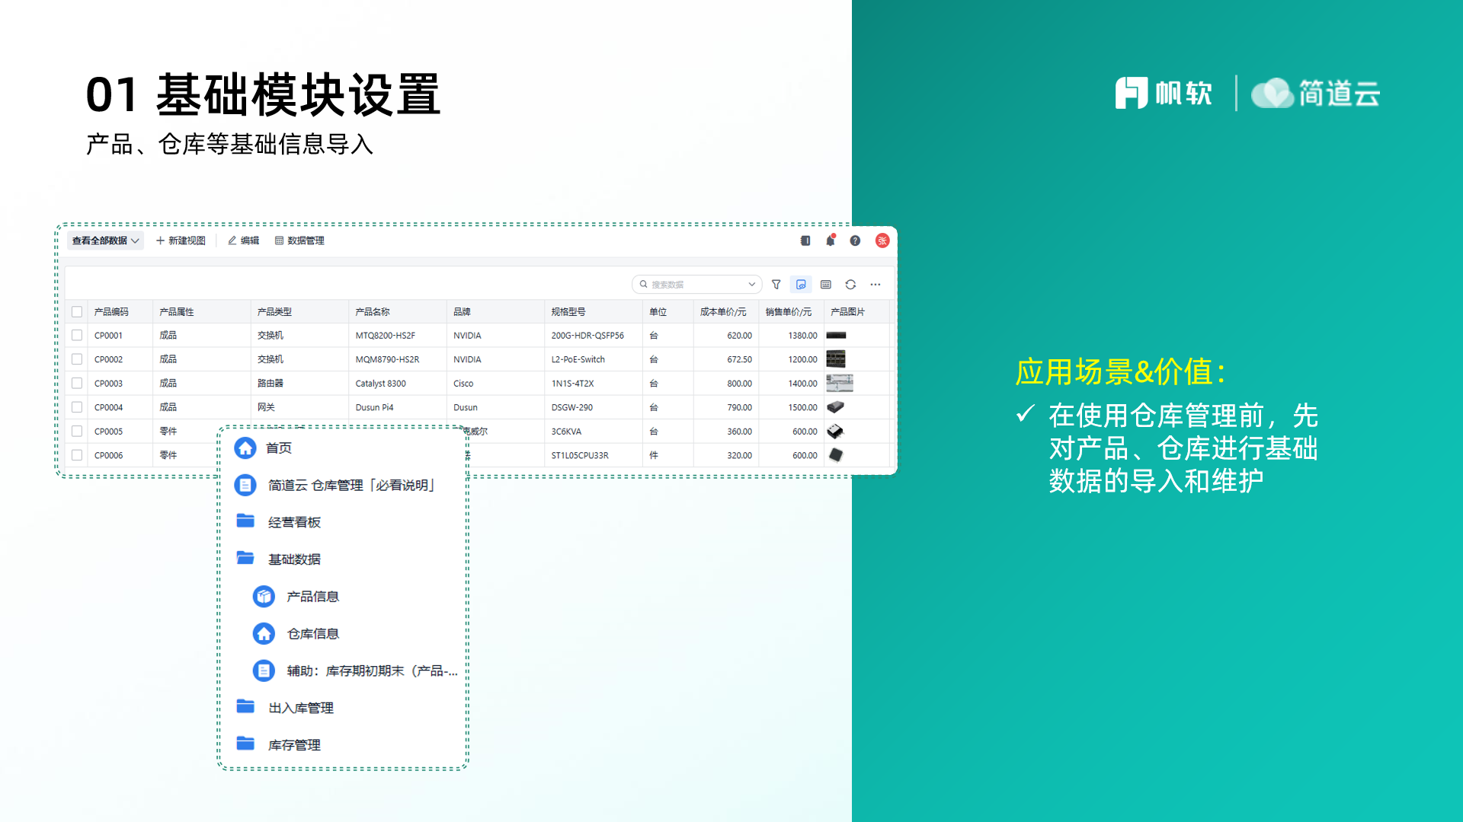Click the row height table icon
The height and width of the screenshot is (822, 1463).
coord(826,285)
